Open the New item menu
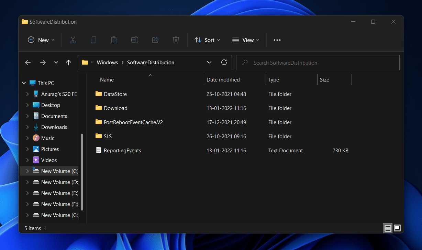This screenshot has height=250, width=422. [x=41, y=40]
